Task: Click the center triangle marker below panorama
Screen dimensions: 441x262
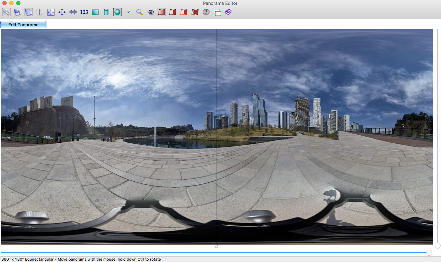Action: 217,246
